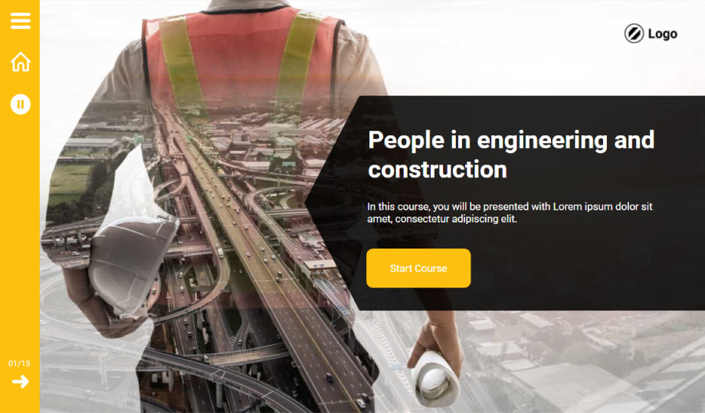Pause the course playback
The image size is (705, 413).
click(x=20, y=104)
